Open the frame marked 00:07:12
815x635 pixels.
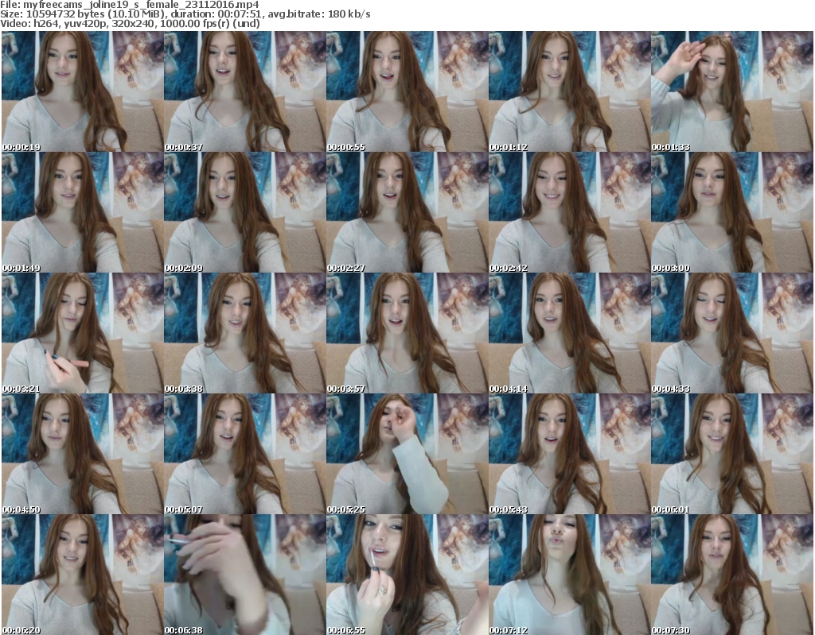(x=570, y=575)
